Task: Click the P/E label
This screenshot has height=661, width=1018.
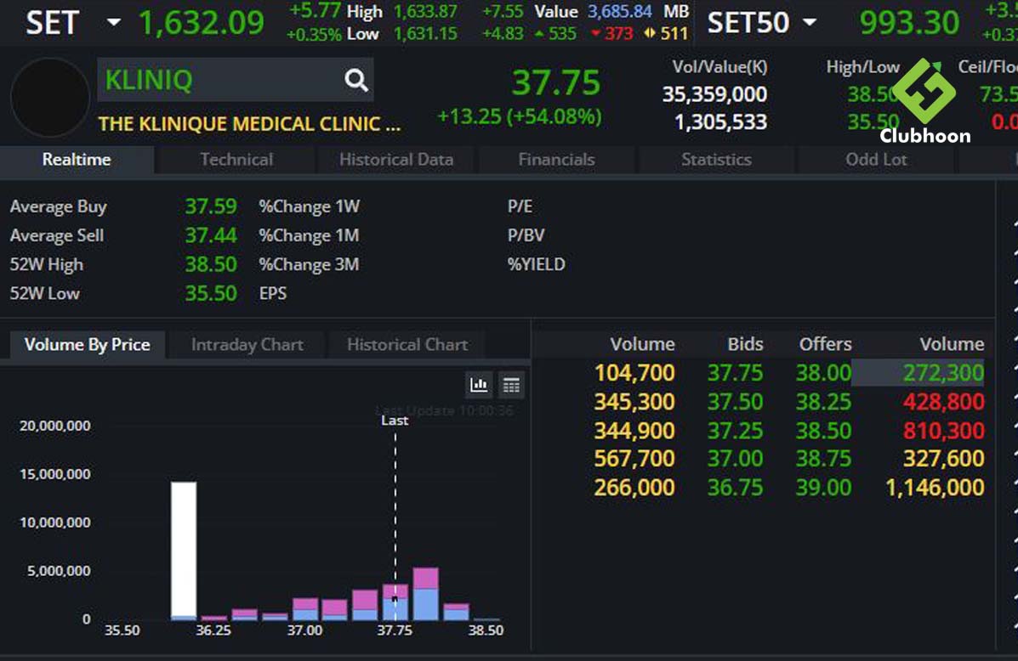Action: point(520,206)
